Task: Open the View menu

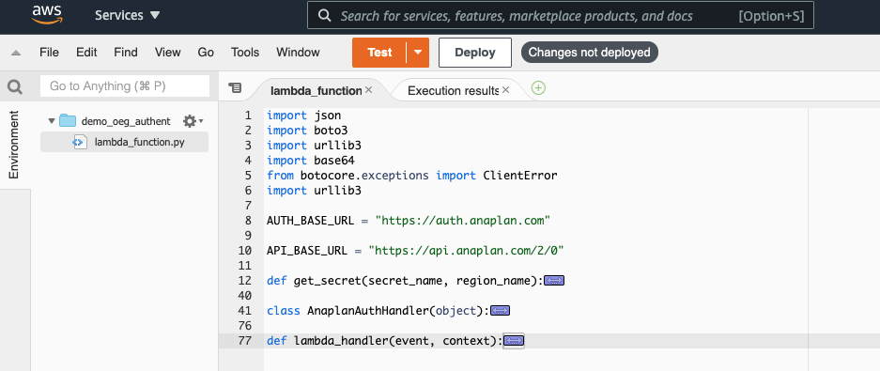Action: (168, 53)
